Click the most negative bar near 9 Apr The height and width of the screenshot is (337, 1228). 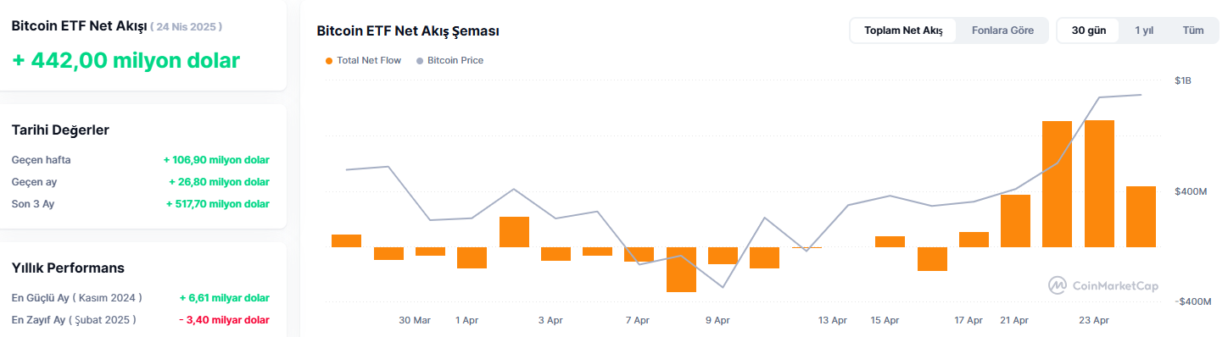pyautogui.click(x=681, y=269)
